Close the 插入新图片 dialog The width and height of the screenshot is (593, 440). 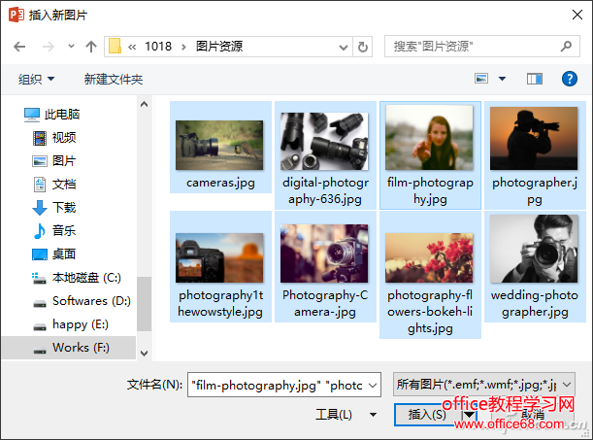click(577, 15)
